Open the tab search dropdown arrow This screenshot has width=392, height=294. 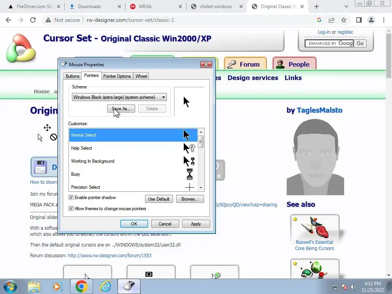[x=346, y=7]
